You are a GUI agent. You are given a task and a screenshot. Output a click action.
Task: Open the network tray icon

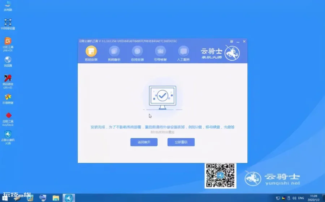[278, 198]
